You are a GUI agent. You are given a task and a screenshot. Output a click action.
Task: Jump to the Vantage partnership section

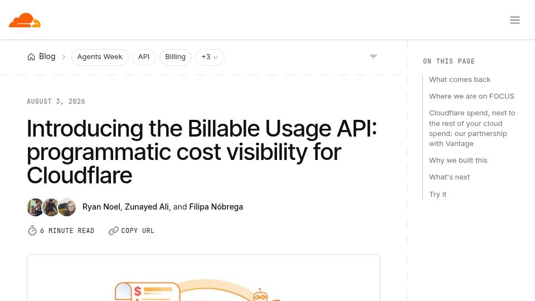tap(472, 128)
